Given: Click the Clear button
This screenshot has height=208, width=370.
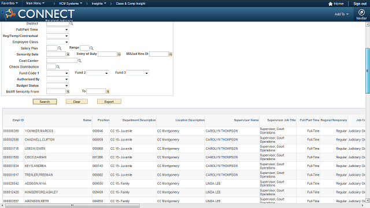Looking at the screenshot, I should pyautogui.click(x=77, y=102).
